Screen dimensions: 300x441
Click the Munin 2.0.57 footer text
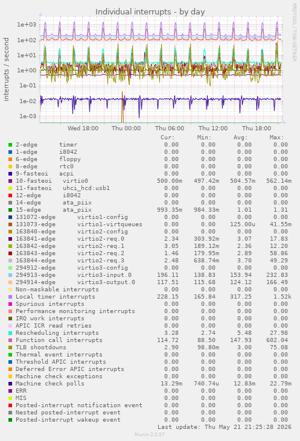point(150,434)
